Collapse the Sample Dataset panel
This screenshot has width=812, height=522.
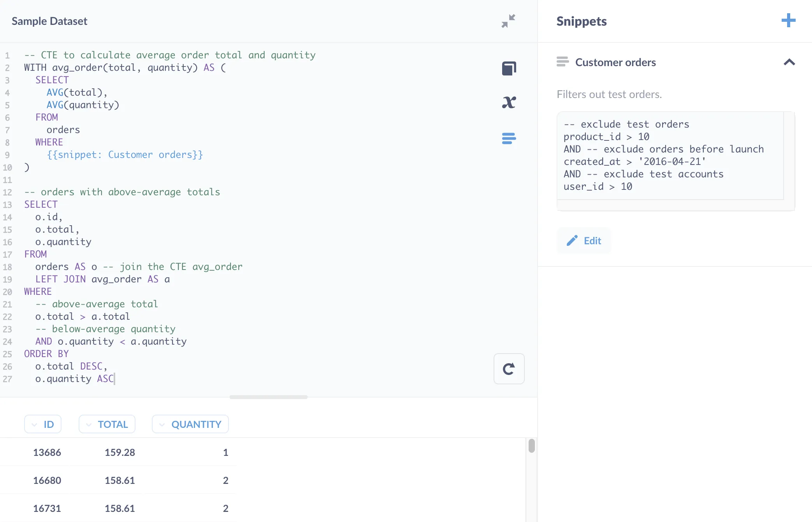[508, 21]
